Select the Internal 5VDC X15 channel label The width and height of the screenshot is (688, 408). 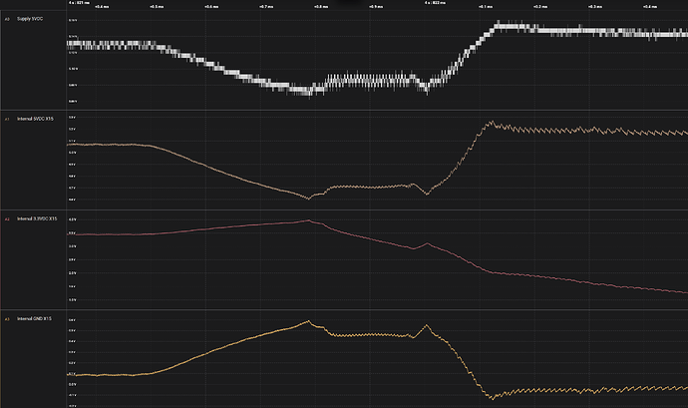38,119
